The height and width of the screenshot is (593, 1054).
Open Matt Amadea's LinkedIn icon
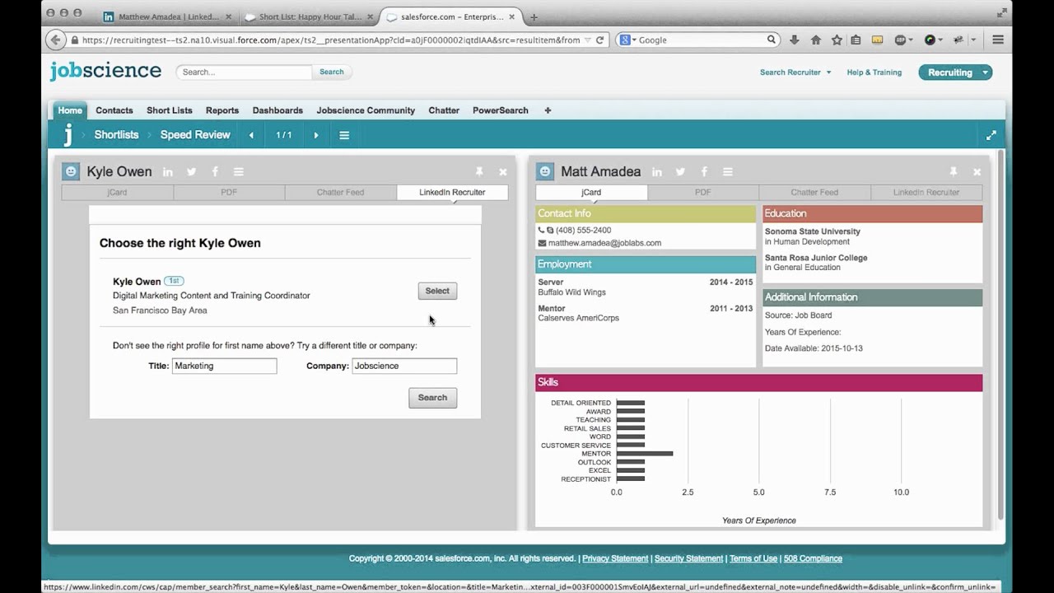pos(657,171)
